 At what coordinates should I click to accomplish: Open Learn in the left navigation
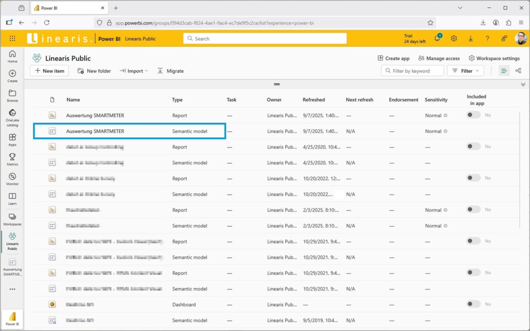click(x=12, y=198)
